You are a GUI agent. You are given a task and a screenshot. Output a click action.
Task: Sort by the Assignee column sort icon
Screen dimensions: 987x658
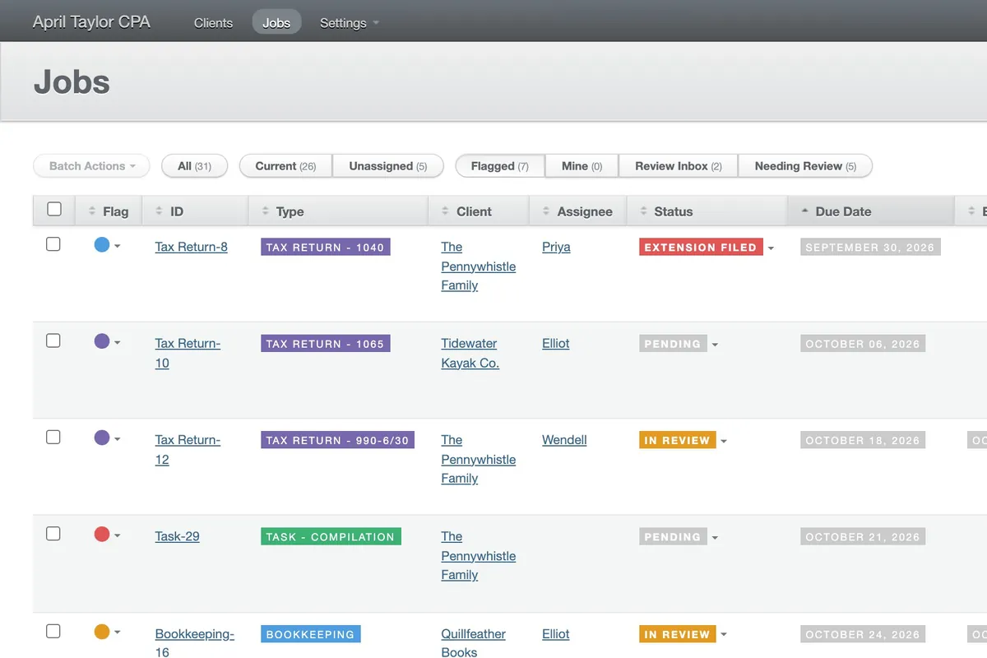point(546,211)
